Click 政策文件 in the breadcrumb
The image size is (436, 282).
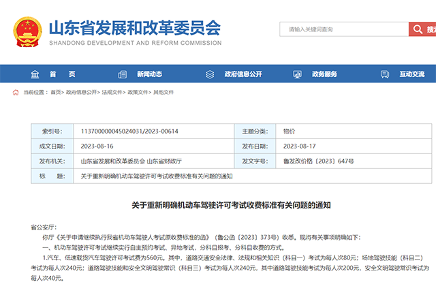tap(138, 92)
